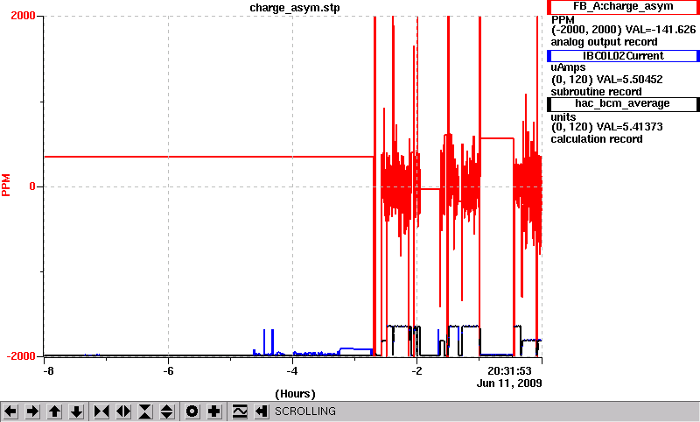Click the -2000 y-axis minimum label
This screenshot has width=700, height=422.
21,356
